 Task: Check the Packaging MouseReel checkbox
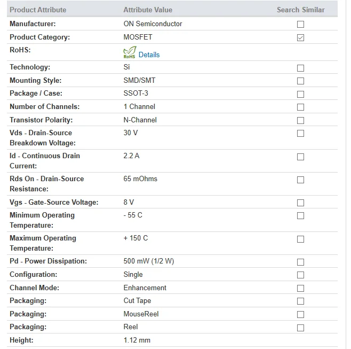pyautogui.click(x=300, y=314)
